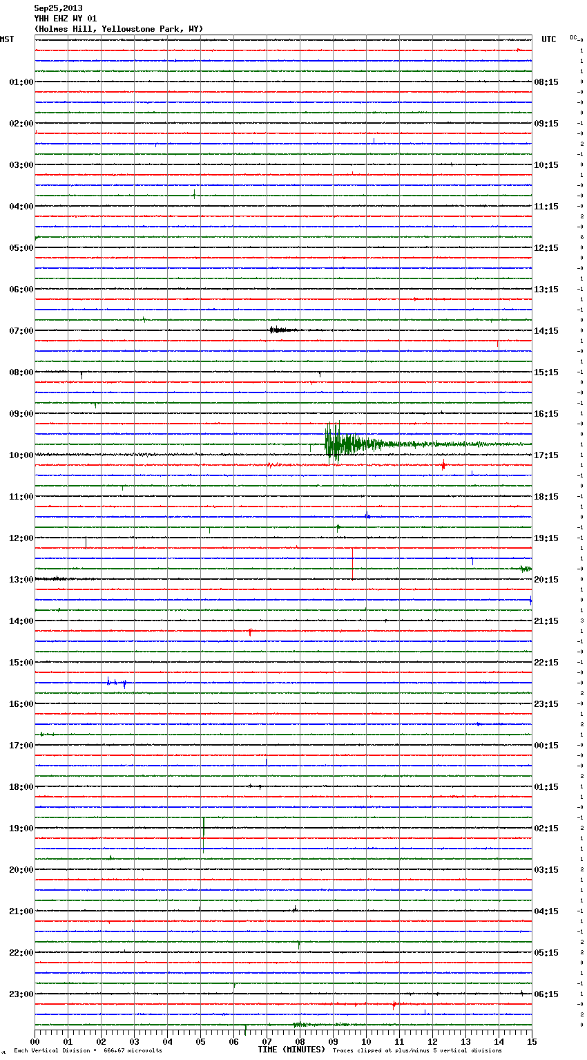Click minute tick label 03 on bottom axis
587x1060 pixels.
click(134, 1041)
